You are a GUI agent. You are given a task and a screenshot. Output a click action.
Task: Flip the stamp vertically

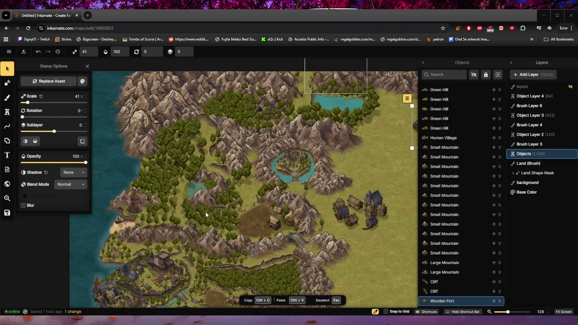coord(35,141)
